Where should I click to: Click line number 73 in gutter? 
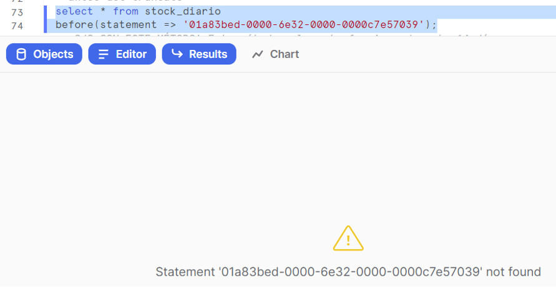17,12
